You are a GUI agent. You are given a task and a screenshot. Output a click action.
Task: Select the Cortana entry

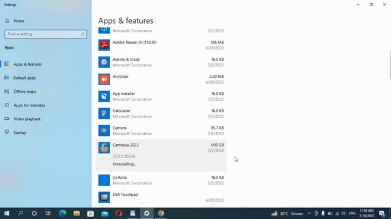(161, 180)
